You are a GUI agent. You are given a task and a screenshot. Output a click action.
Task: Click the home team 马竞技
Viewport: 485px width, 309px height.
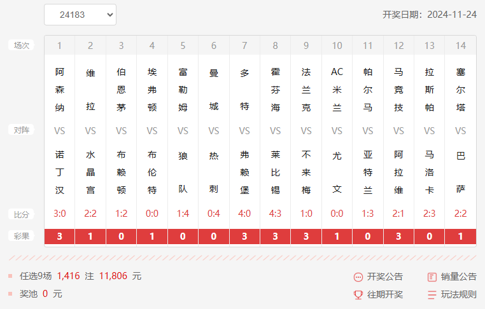coord(398,90)
